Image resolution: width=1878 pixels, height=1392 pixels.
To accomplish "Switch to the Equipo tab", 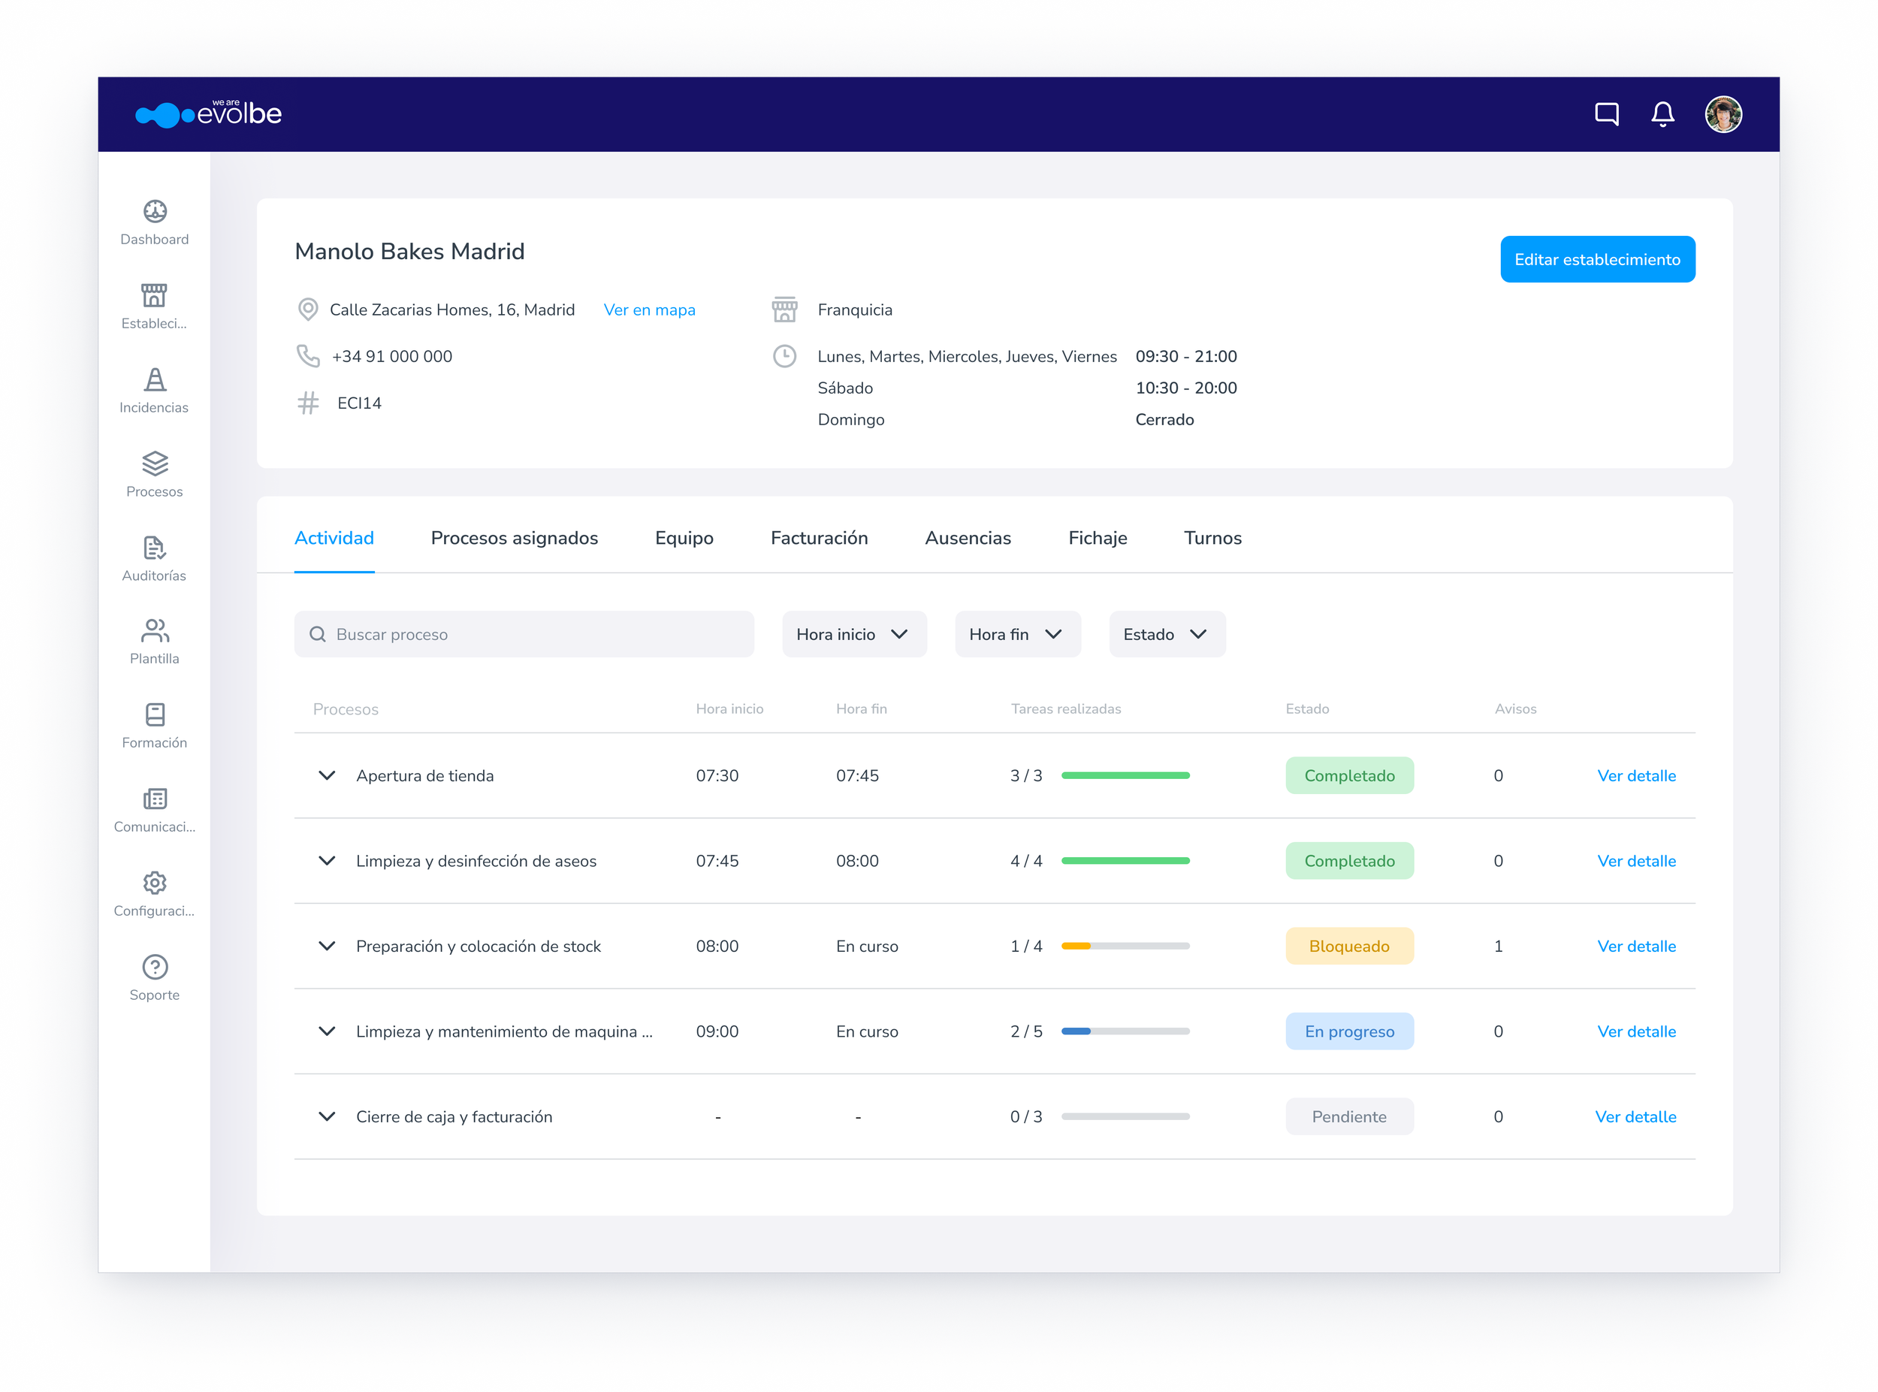I will point(684,538).
